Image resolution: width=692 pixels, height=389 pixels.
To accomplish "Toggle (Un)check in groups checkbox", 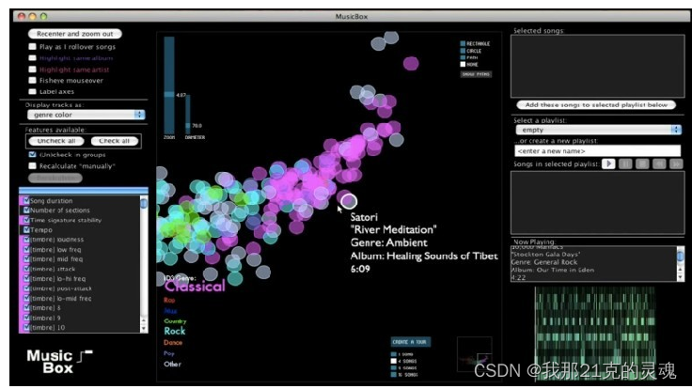I will pos(32,154).
